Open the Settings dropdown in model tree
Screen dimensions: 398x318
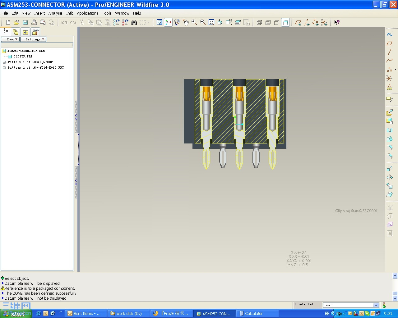coord(33,39)
